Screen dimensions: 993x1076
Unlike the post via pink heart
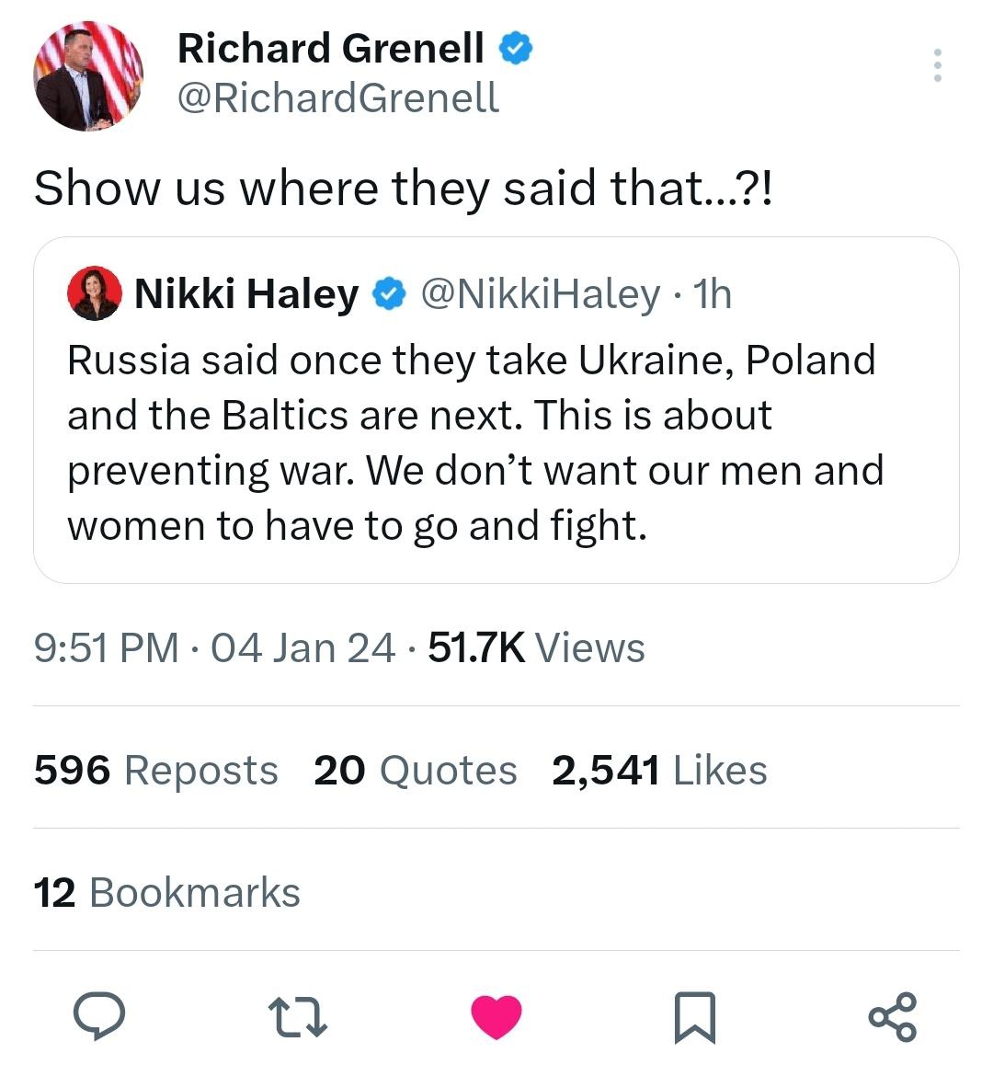[x=496, y=1017]
